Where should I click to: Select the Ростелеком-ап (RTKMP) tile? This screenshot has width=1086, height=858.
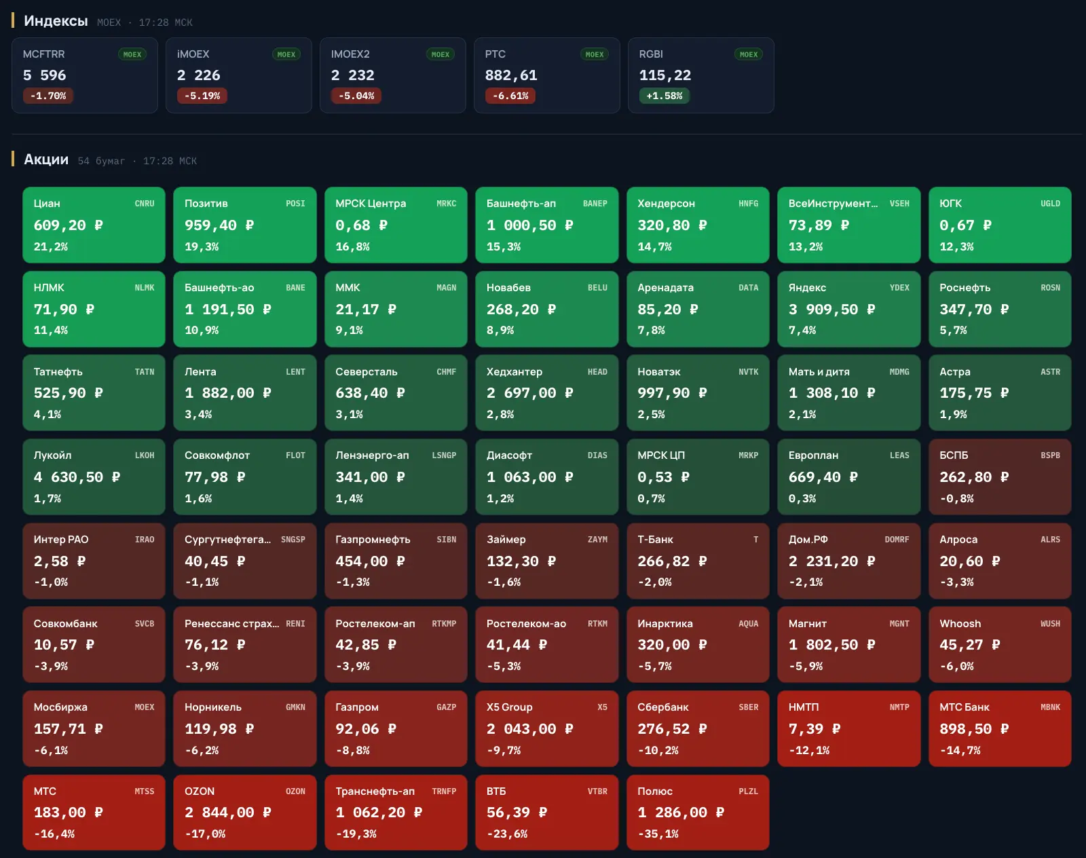[x=396, y=644]
